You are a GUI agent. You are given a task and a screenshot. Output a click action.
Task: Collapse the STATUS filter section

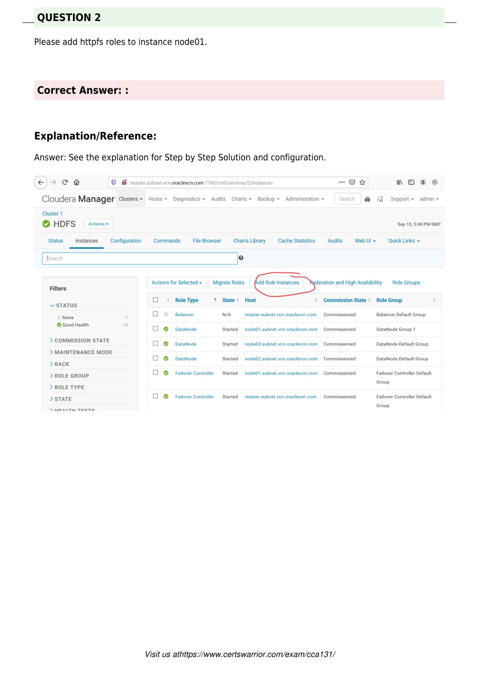[64, 306]
